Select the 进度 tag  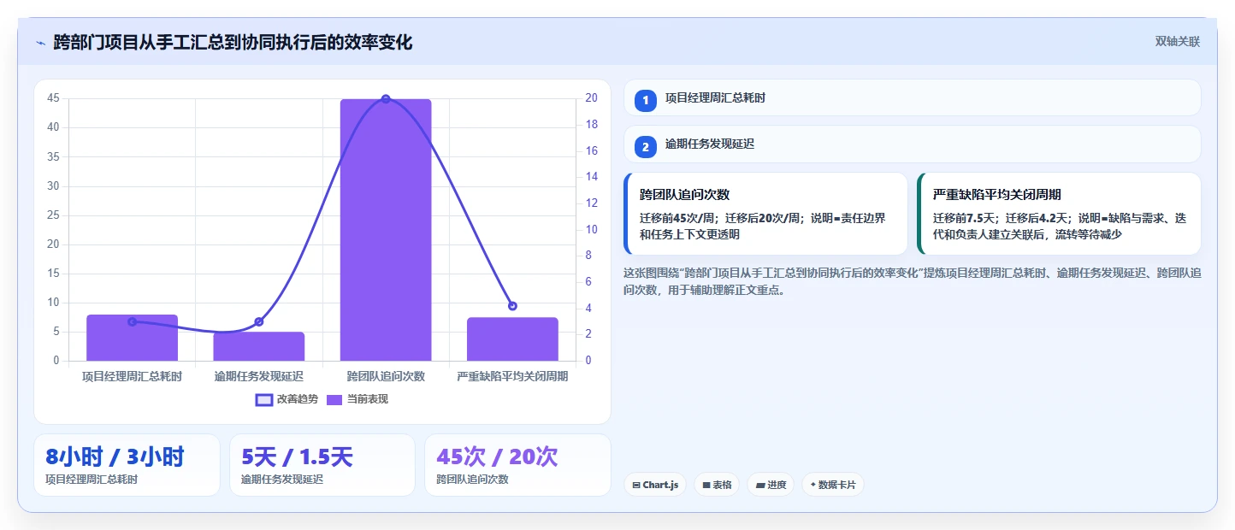tap(771, 485)
